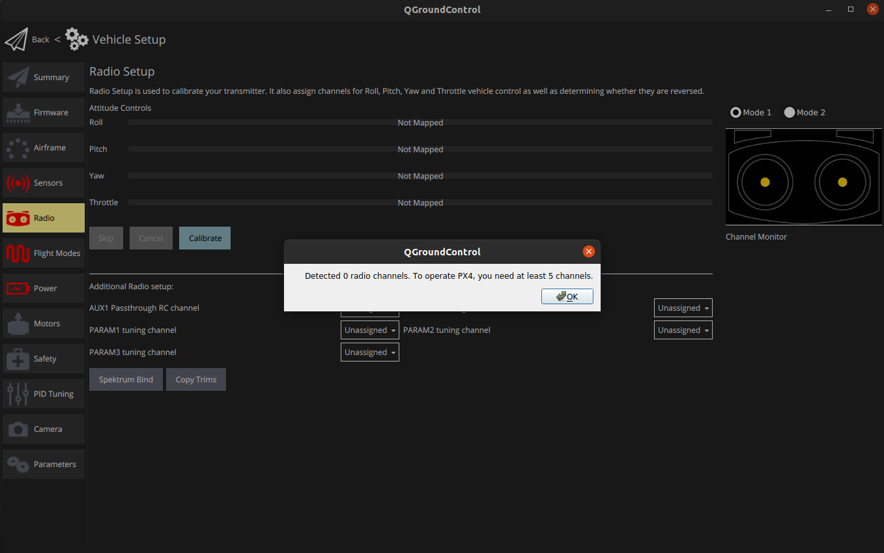Click the Channel Monitor label
This screenshot has width=884, height=553.
coord(756,237)
